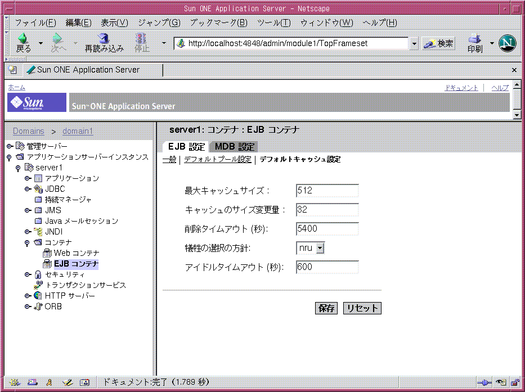This screenshot has height=392, width=525.
Task: Click the security padlock status icon
Action: [515, 382]
